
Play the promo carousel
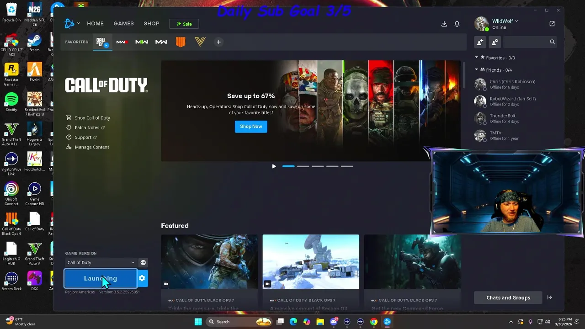point(274,166)
